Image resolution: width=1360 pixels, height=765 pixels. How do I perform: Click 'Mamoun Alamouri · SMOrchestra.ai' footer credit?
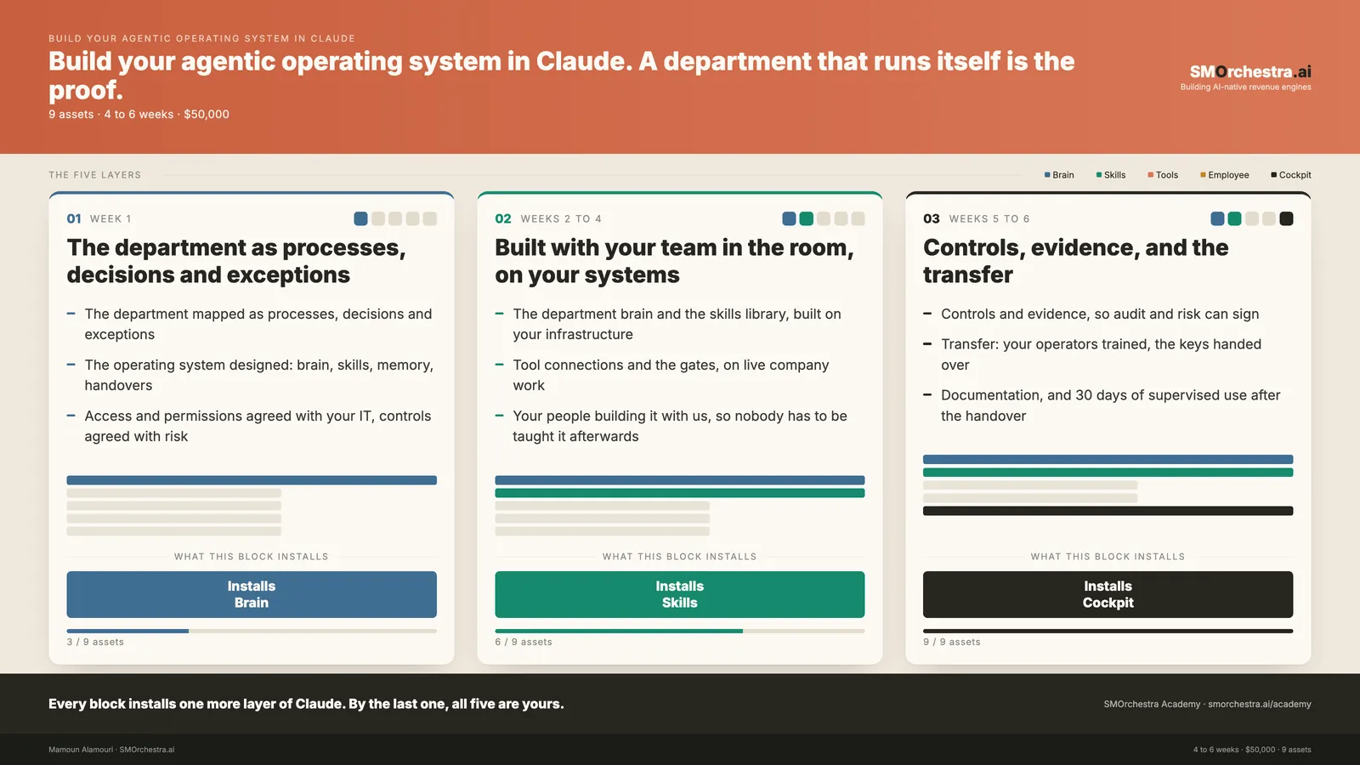click(x=111, y=750)
